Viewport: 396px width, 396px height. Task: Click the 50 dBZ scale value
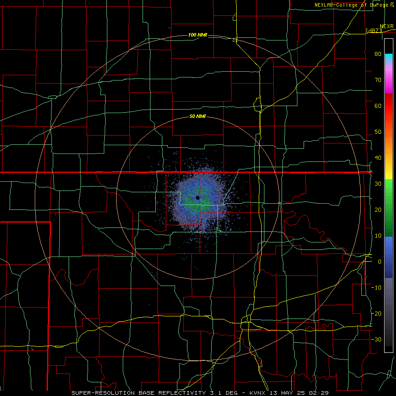pyautogui.click(x=378, y=132)
